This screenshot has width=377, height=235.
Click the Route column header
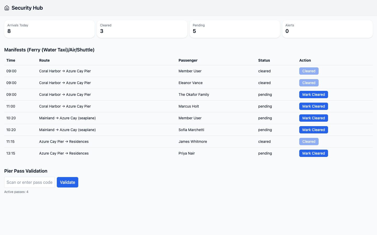tap(45, 60)
